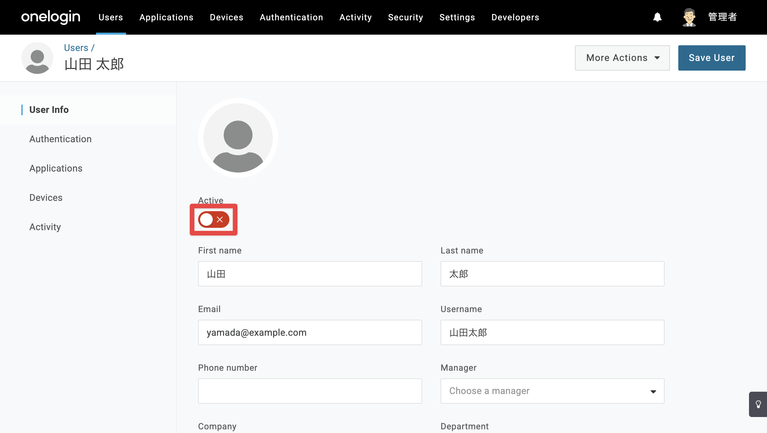Image resolution: width=767 pixels, height=433 pixels.
Task: Open the Choose a manager dropdown
Action: tap(552, 391)
